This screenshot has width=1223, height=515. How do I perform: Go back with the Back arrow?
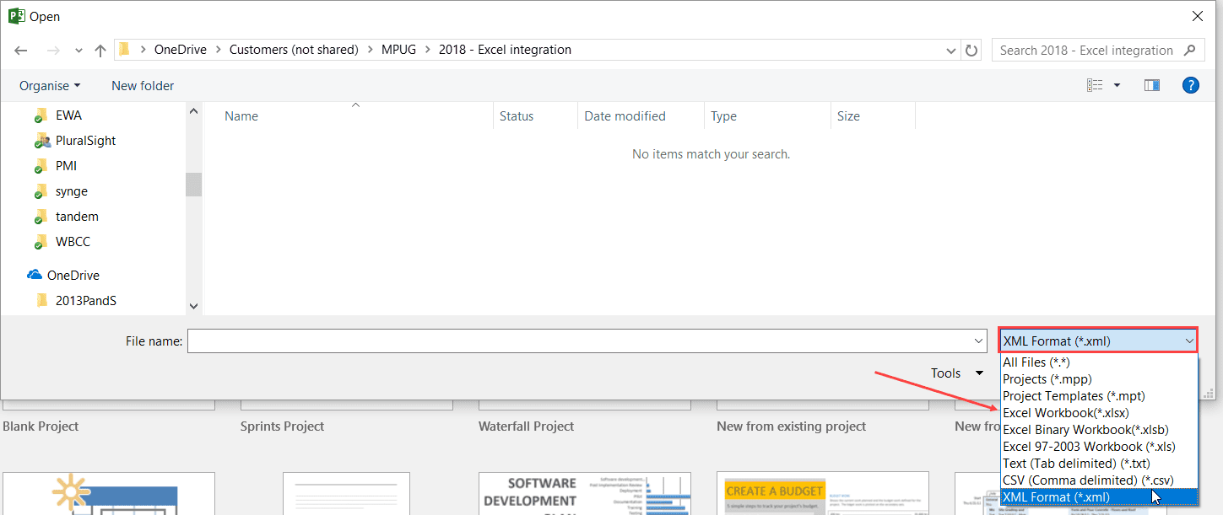pos(21,51)
